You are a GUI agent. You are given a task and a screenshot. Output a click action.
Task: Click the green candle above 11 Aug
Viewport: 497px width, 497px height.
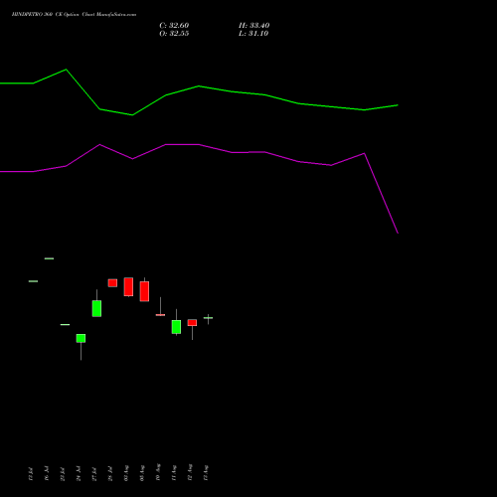coord(176,327)
